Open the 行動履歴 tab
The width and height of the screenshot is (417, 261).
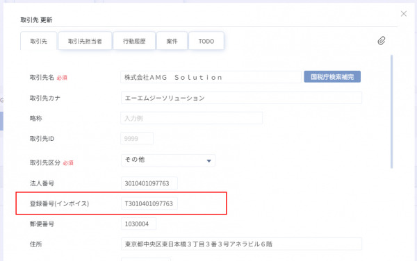point(134,41)
